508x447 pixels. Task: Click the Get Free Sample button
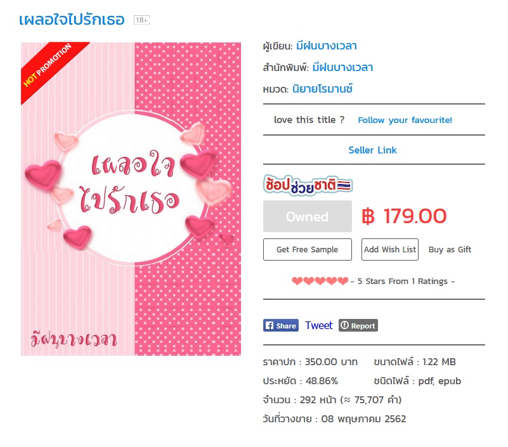pos(307,249)
